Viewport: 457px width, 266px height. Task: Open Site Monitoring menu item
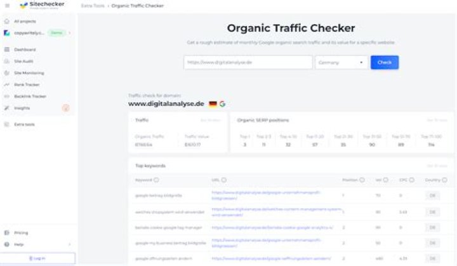29,73
